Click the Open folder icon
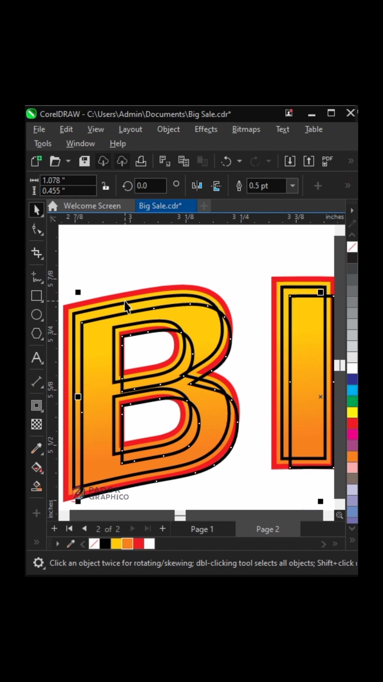The image size is (383, 682). point(55,161)
